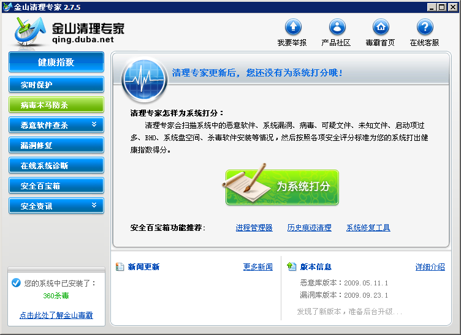Image resolution: width=461 pixels, height=335 pixels.
Task: Open the 进程管理器 link
Action: 254,228
